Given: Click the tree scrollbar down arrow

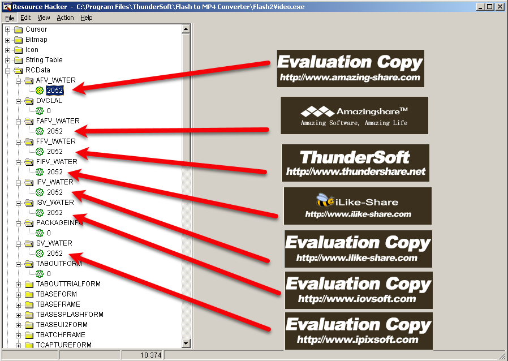Looking at the screenshot, I should click(x=186, y=343).
